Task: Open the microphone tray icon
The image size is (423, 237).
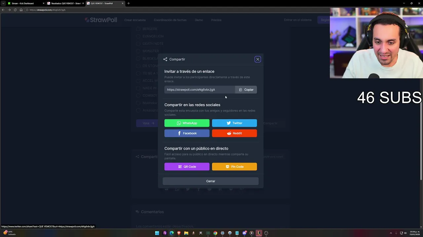Action: tap(396, 233)
